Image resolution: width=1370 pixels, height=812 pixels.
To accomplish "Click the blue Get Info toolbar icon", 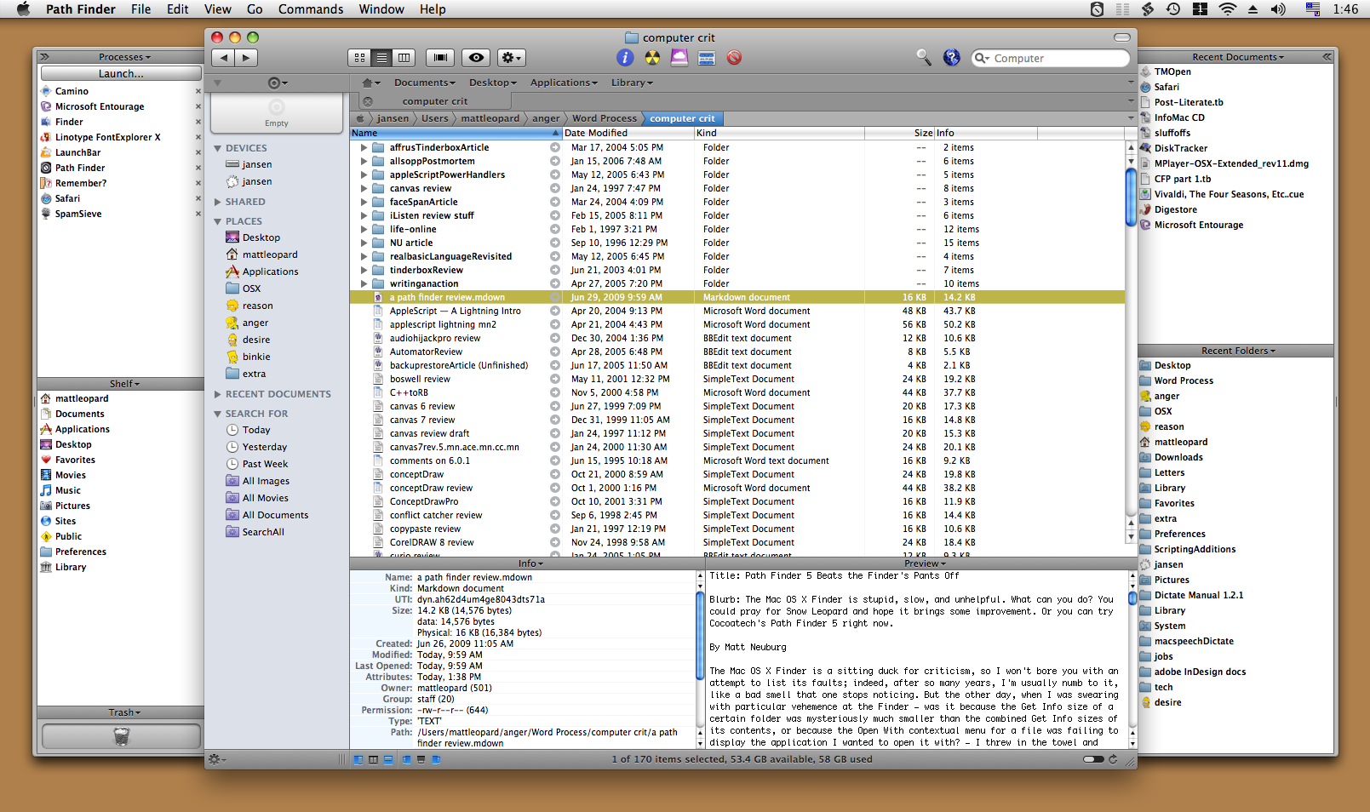I will (x=624, y=58).
